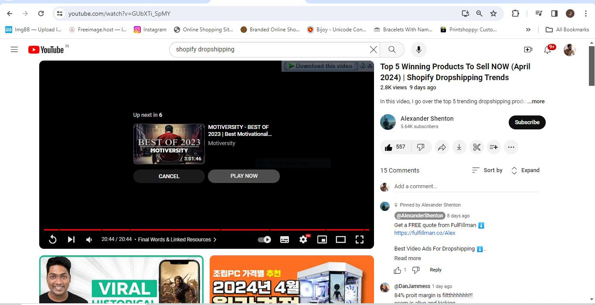Open the Create video menu
The height and width of the screenshot is (305, 595).
coord(528,50)
